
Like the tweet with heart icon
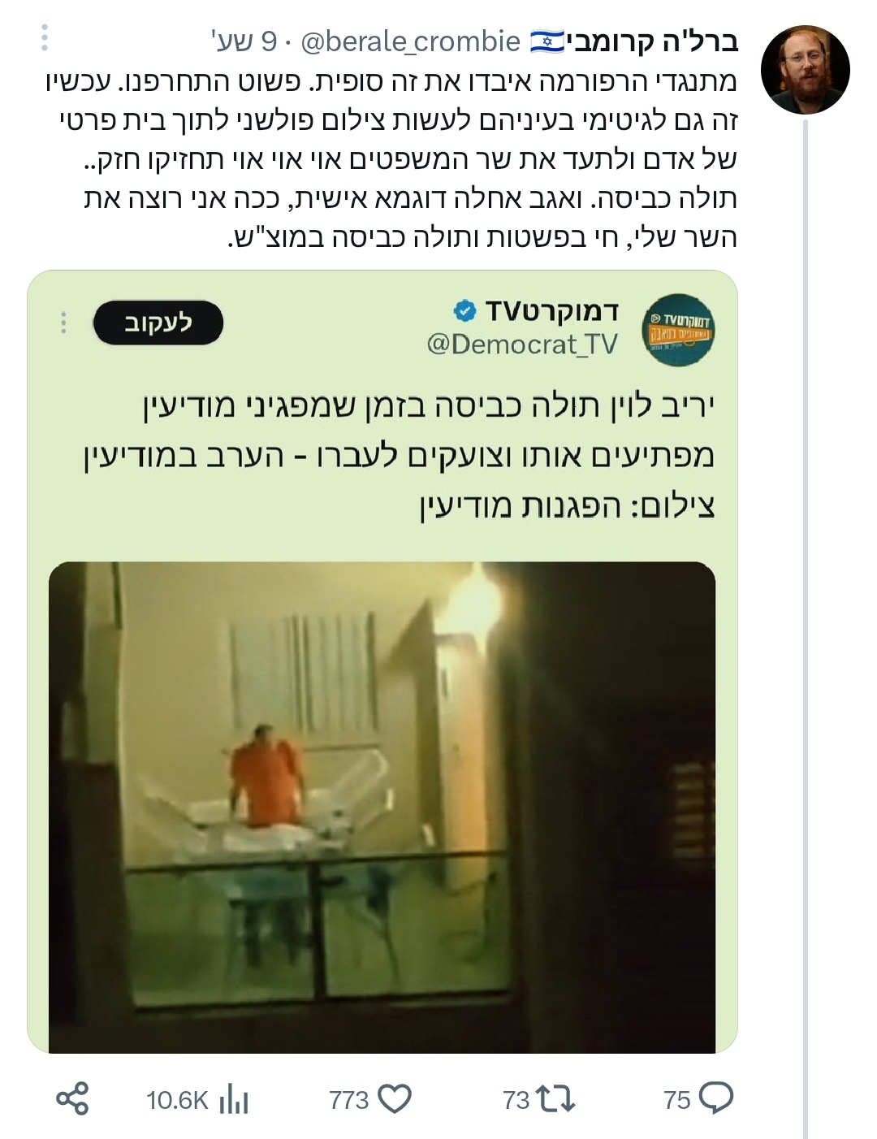click(395, 1099)
